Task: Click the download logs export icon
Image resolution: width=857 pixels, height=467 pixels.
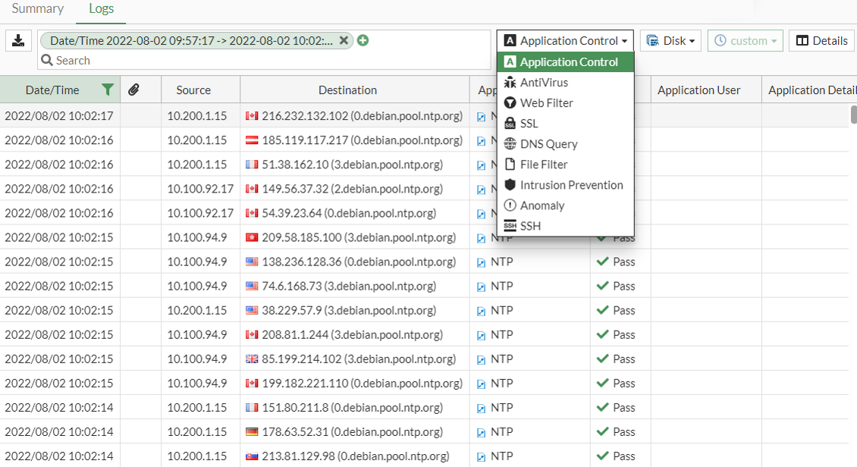Action: tap(17, 40)
